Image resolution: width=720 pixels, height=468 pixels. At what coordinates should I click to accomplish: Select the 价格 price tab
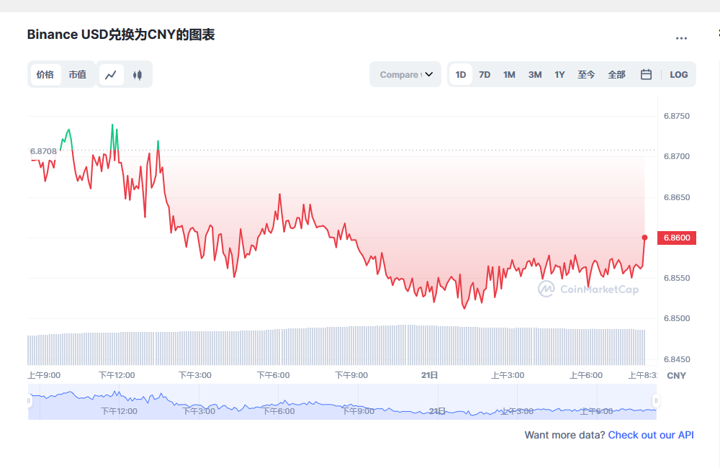click(45, 75)
